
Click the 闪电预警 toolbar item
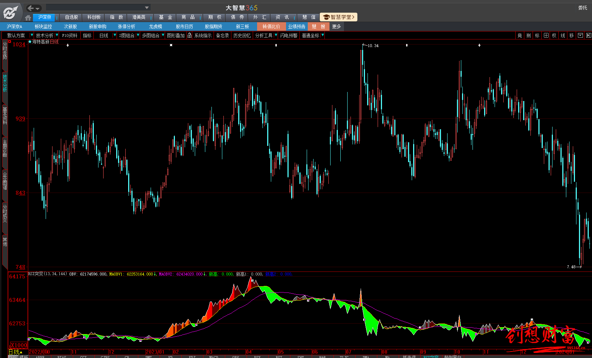point(289,35)
